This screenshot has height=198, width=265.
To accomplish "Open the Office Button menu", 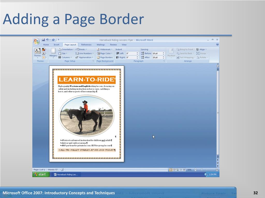I will point(36,42).
